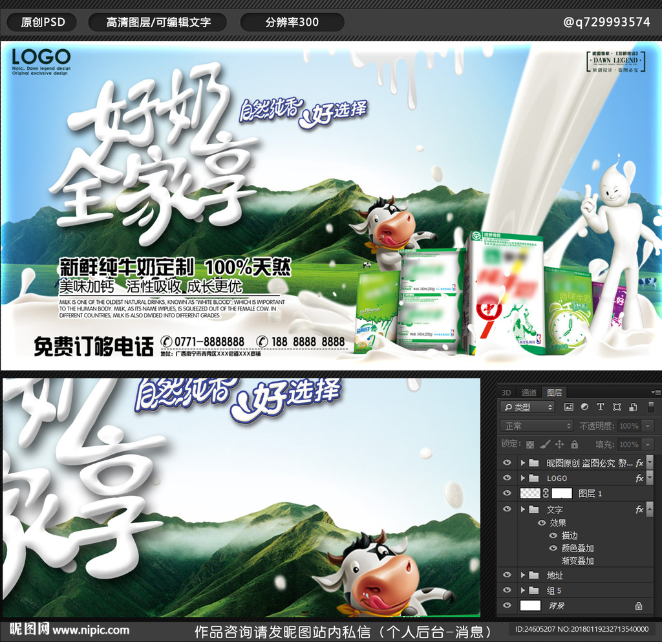Screen dimensions: 662x642
Task: Expand the 组 5 group triangle
Action: point(522,590)
